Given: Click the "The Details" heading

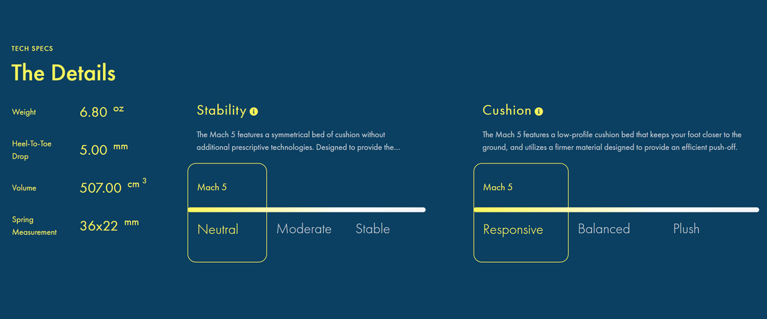Looking at the screenshot, I should pyautogui.click(x=63, y=73).
